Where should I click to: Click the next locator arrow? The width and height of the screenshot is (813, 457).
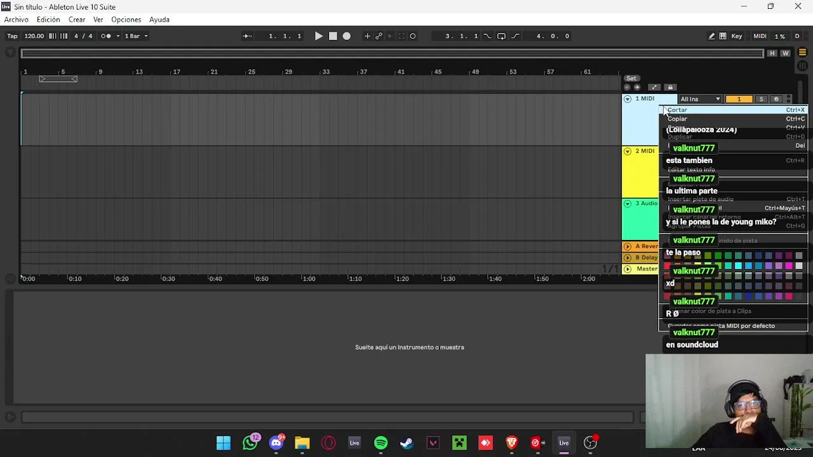637,88
